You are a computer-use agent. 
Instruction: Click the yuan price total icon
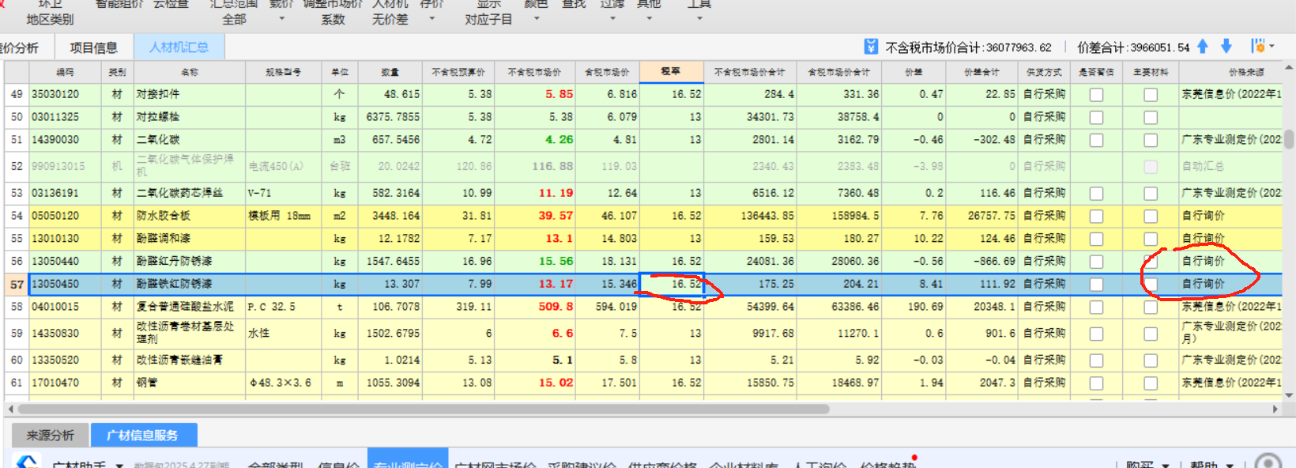870,47
